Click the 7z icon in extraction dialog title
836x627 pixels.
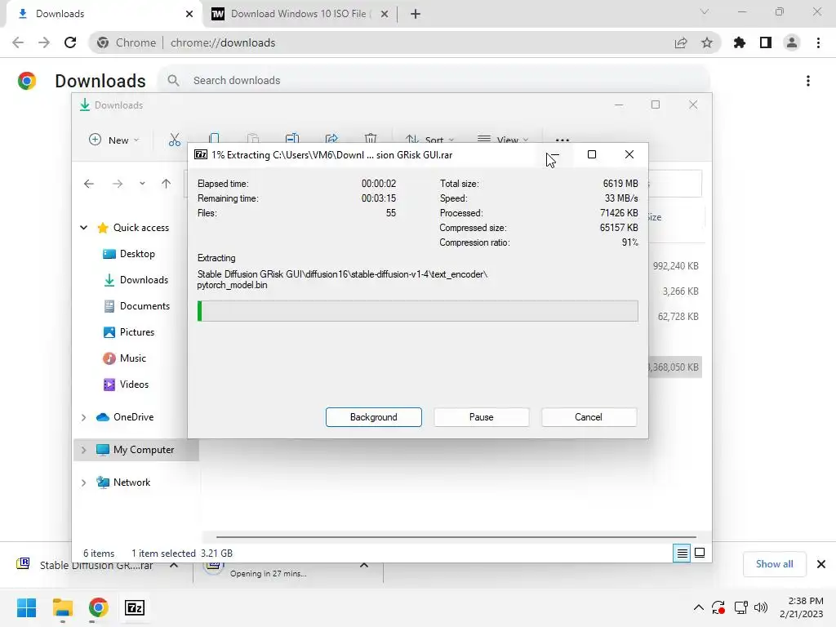[201, 154]
